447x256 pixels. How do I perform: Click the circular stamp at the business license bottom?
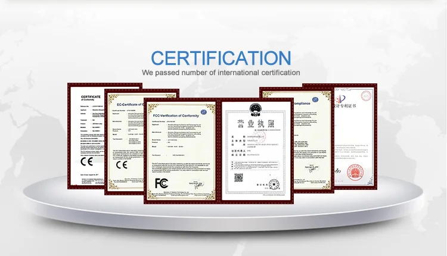[x=274, y=184]
